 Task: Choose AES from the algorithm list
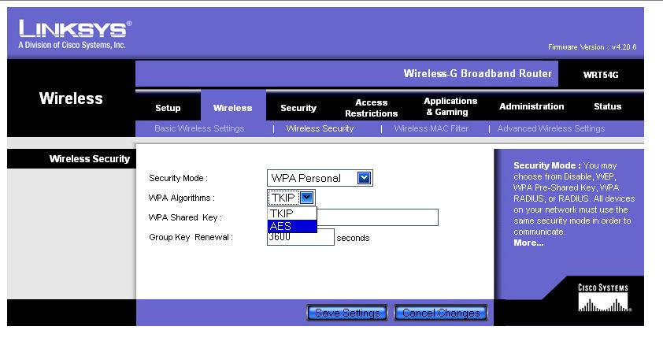[292, 226]
